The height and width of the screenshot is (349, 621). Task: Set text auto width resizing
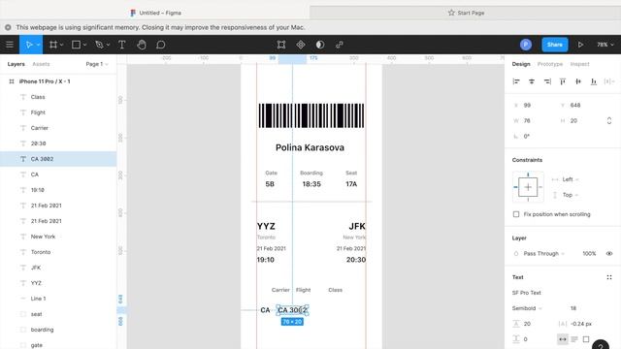click(x=563, y=339)
